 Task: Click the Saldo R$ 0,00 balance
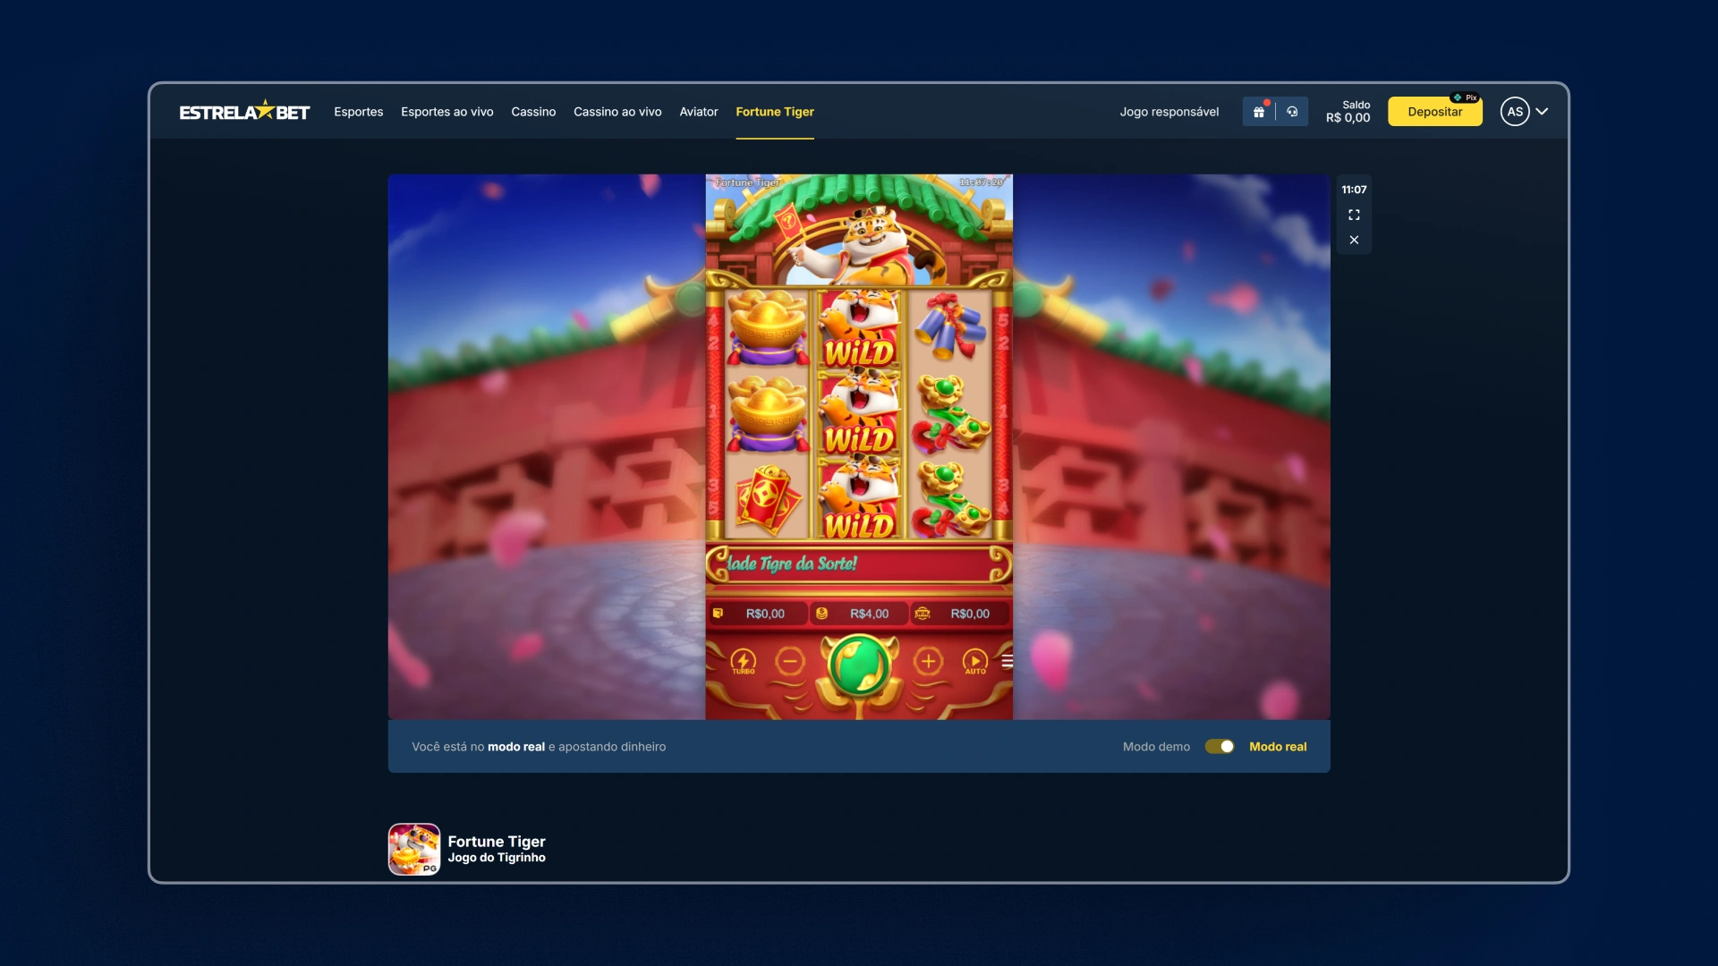click(x=1348, y=112)
